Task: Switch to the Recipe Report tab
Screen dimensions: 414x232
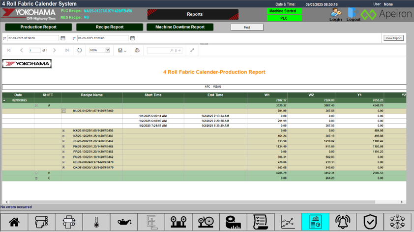Action: click(x=110, y=27)
